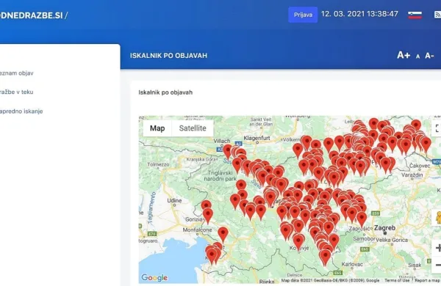Decrease font size with A-

pos(429,56)
